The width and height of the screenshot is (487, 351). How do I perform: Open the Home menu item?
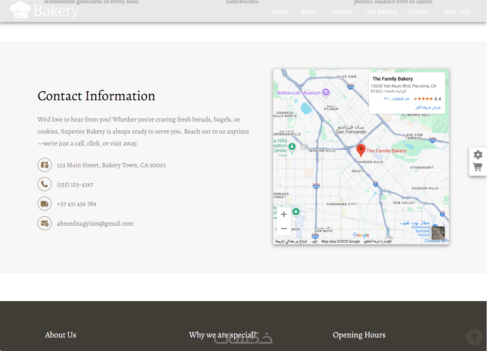[x=280, y=12]
